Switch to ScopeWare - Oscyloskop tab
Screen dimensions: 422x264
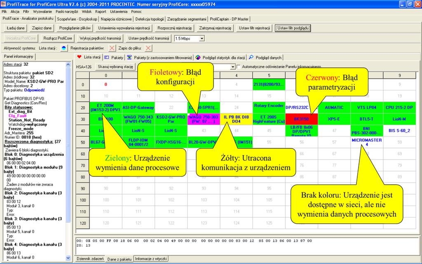[x=77, y=19]
